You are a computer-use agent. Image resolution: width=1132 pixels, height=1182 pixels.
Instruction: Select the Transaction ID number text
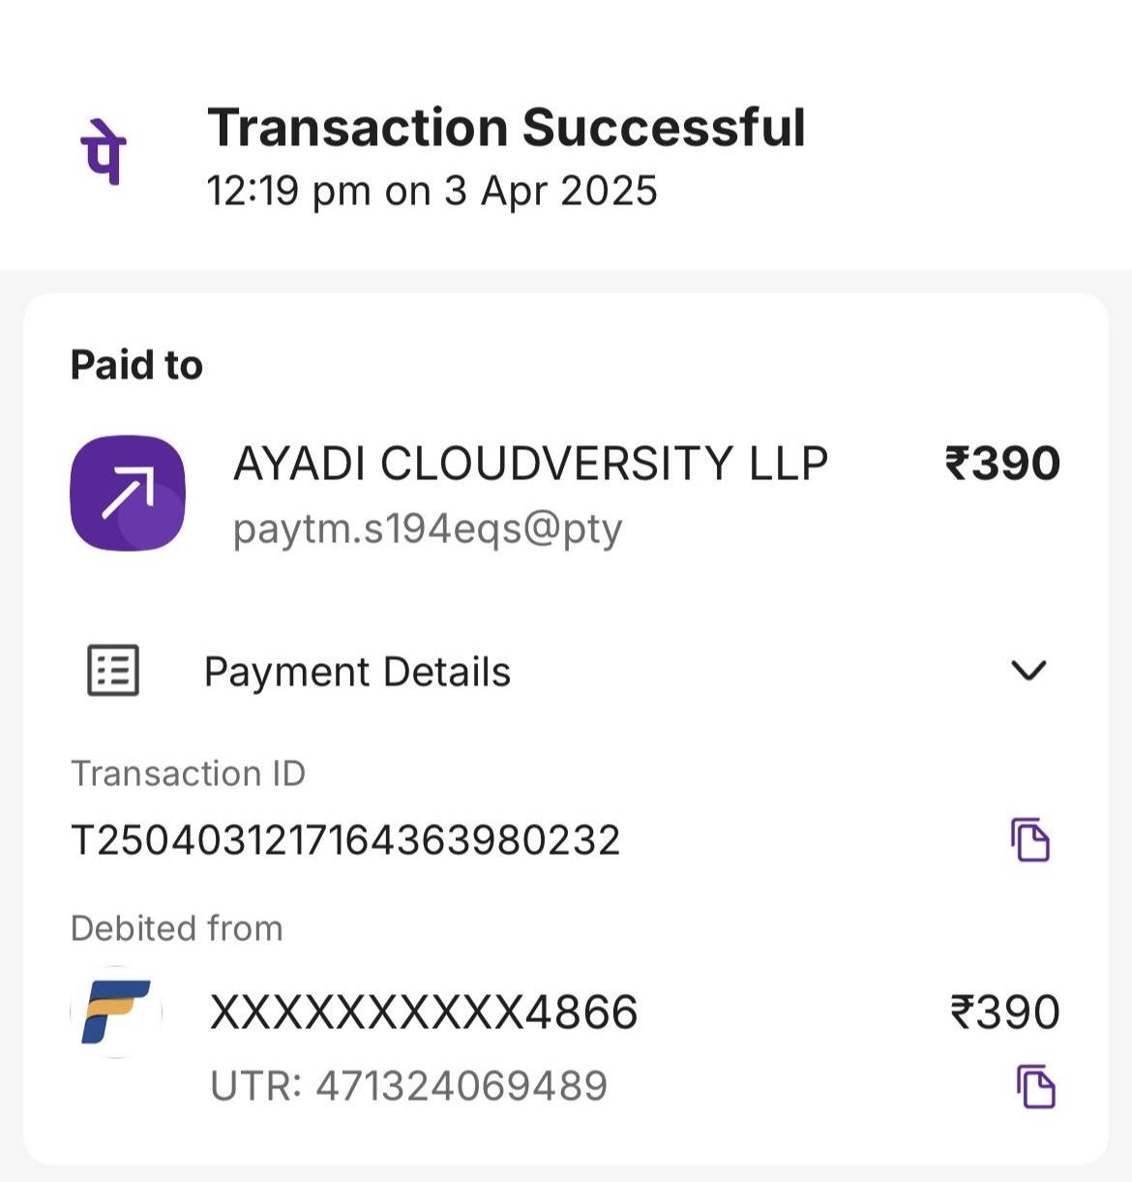pos(345,840)
